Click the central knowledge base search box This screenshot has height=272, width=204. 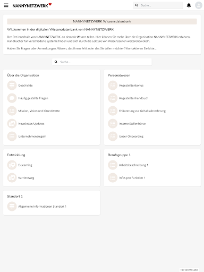(102, 62)
